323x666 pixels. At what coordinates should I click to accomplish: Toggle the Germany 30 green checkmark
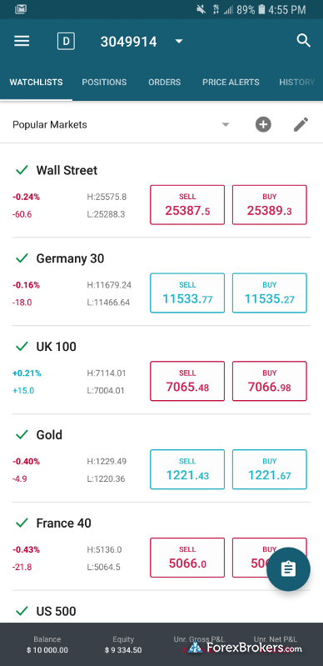(22, 258)
